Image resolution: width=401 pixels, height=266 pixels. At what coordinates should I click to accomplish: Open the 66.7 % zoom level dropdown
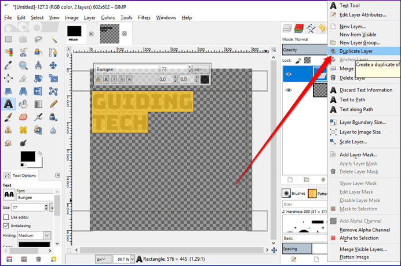pos(132,259)
